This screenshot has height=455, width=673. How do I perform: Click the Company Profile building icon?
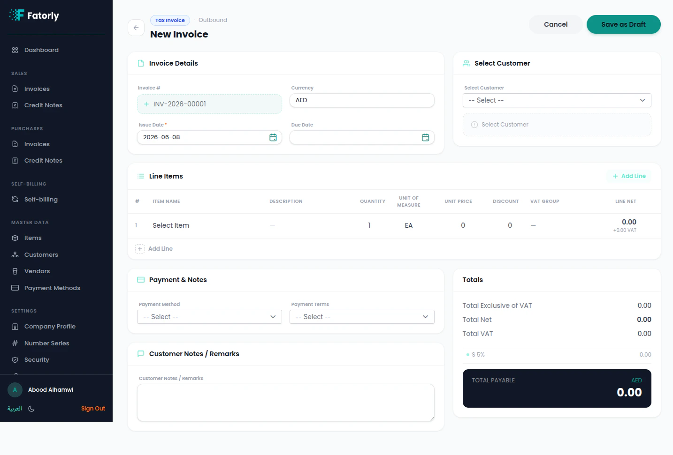point(15,327)
